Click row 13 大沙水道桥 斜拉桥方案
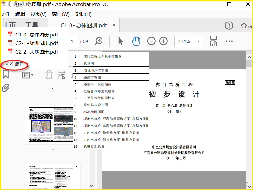253x190 pixels. tap(111, 140)
